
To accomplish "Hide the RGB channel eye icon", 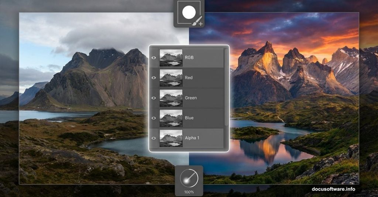I will 154,58.
